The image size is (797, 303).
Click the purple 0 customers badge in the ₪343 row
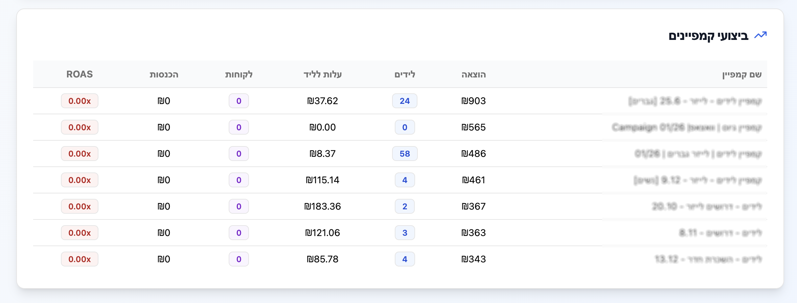click(x=239, y=259)
